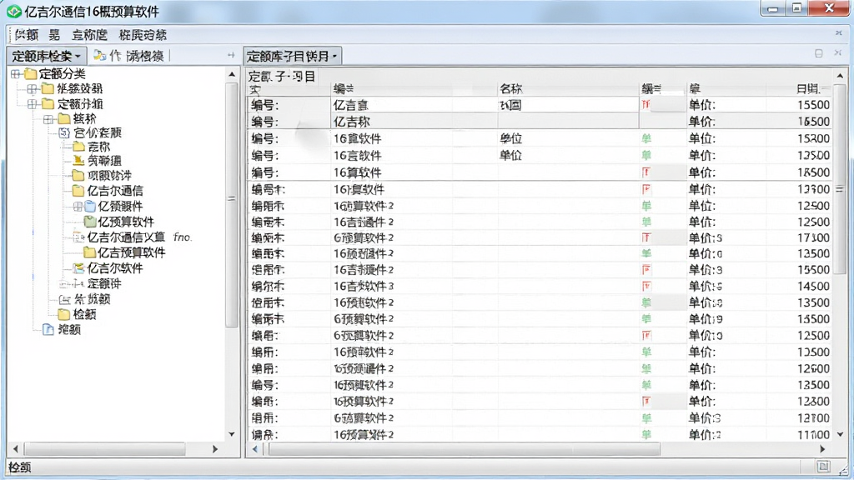Click the table's scroll down arrow
The width and height of the screenshot is (854, 480).
[840, 434]
